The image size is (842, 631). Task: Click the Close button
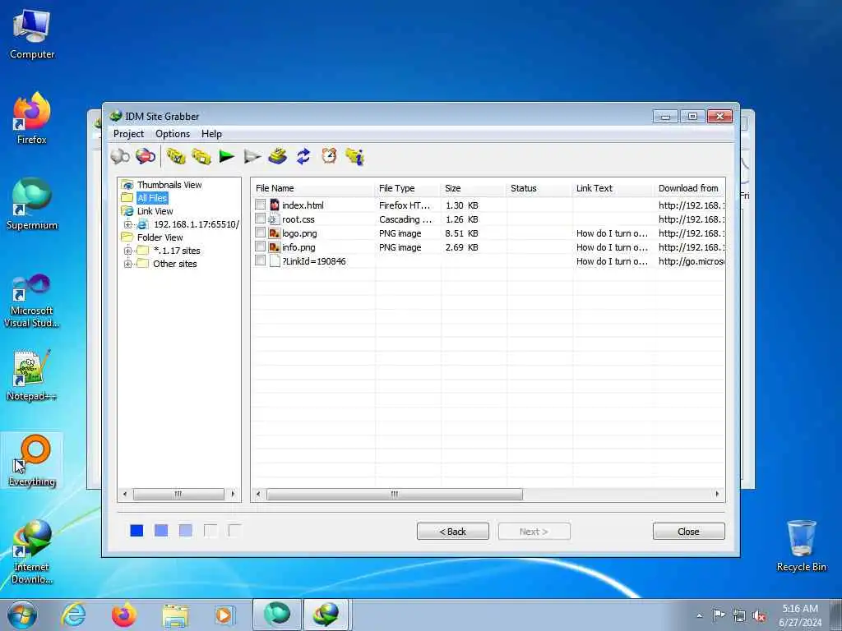688,532
